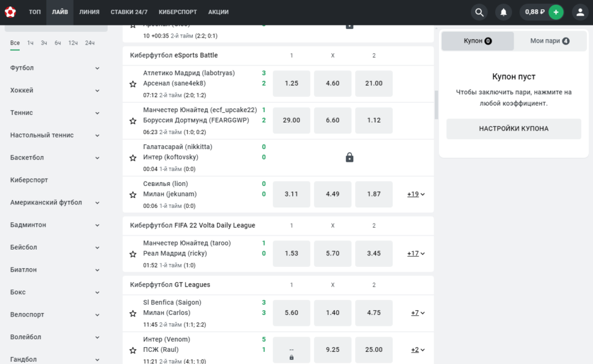The width and height of the screenshot is (593, 364).
Task: Open the АКЦИИ navigation item
Action: point(218,12)
